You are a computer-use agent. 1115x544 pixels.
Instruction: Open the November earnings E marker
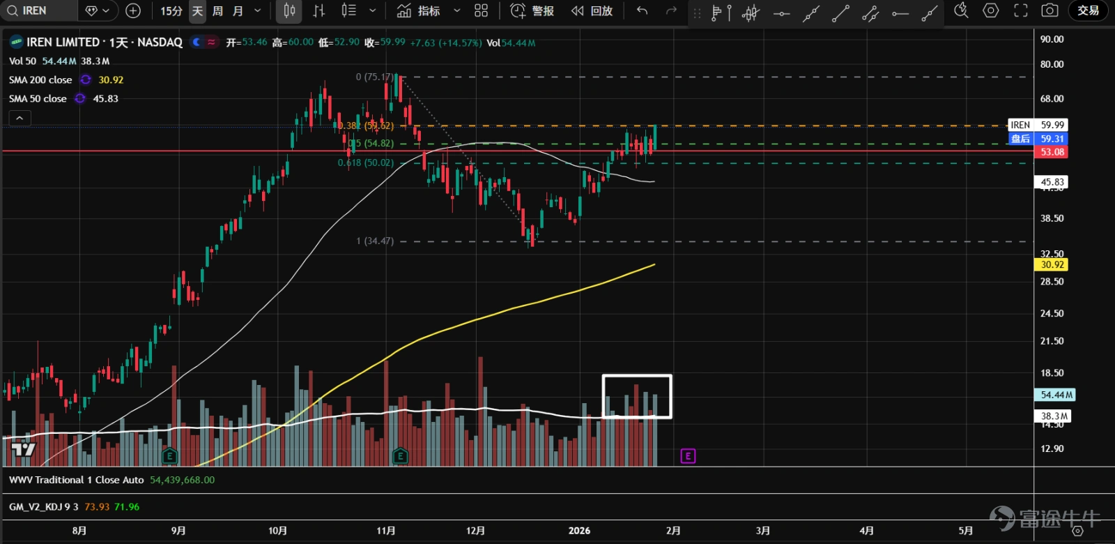400,456
